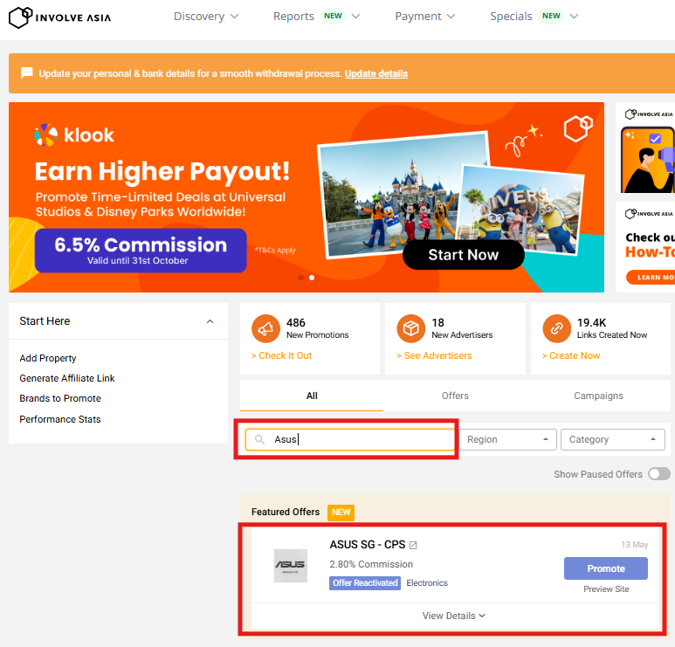Select the first carousel dot indicator
The width and height of the screenshot is (675, 647).
click(x=301, y=278)
